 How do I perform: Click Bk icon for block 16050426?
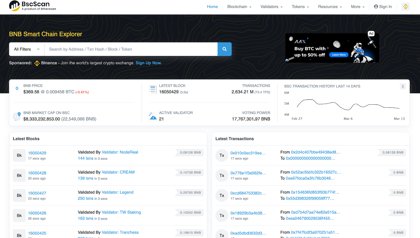tap(19, 216)
